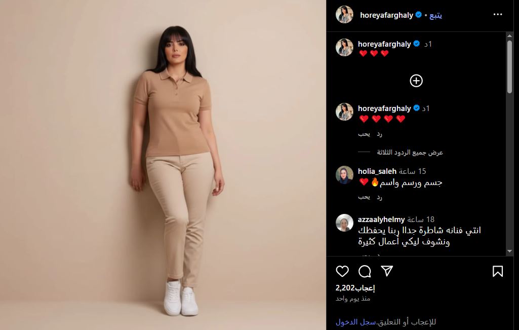
Task: Open horeyafarghaly profile picture in header
Action: coord(345,14)
